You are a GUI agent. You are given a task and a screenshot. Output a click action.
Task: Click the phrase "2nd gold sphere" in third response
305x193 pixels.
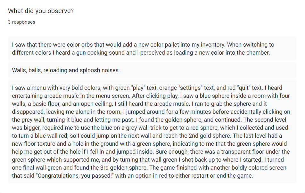click(210, 136)
